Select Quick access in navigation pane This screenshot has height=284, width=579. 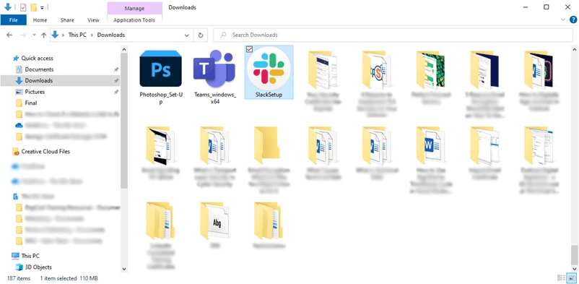pos(38,59)
